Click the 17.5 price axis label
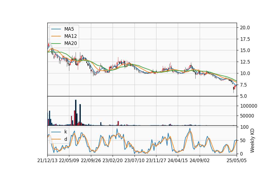Image resolution: width=263 pixels, height=189 pixels. [x=245, y=39]
